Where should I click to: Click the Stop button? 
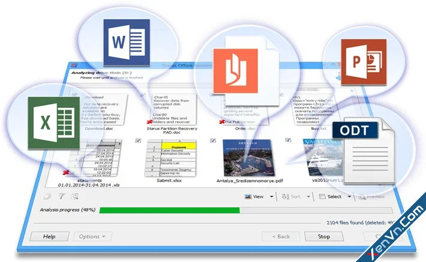pyautogui.click(x=324, y=236)
